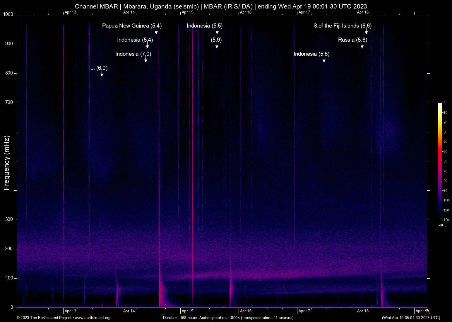Click the Earthsound Project copyright text
This screenshot has height=322, width=452.
44,318
